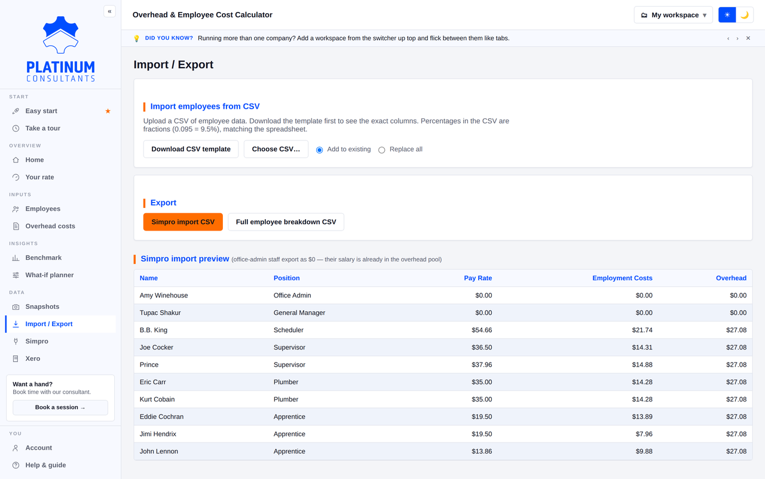Click the Name column header
This screenshot has height=479, width=765.
[149, 278]
